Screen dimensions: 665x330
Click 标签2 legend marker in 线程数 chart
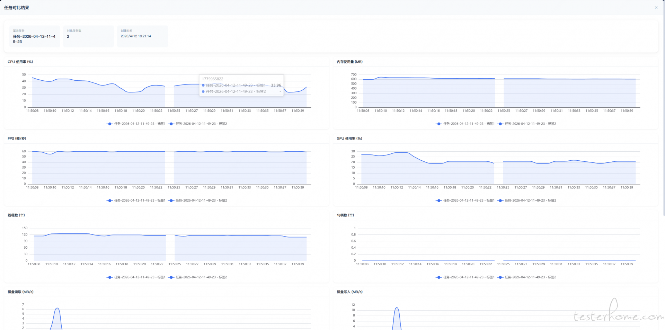click(x=171, y=277)
